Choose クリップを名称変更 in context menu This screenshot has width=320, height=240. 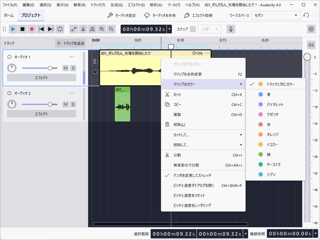(x=203, y=74)
